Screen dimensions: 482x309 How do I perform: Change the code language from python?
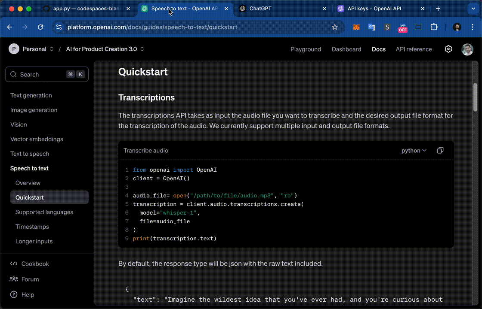point(414,151)
